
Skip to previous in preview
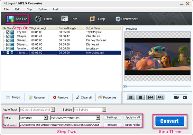tap(150, 97)
